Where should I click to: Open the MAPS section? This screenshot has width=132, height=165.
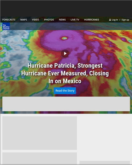click(x=24, y=20)
